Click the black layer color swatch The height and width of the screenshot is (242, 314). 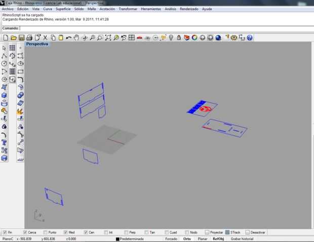(117, 239)
